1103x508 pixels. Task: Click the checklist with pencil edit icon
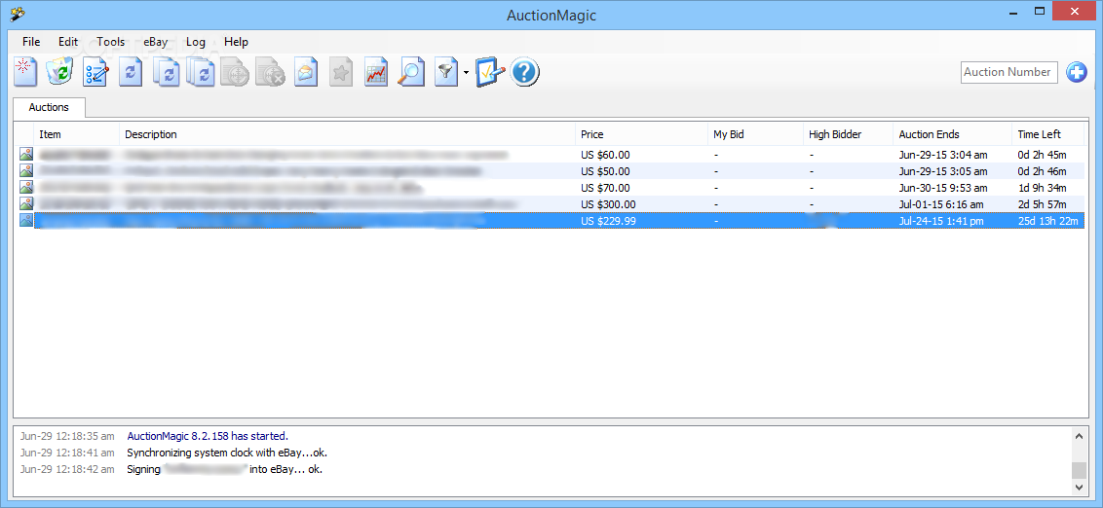(95, 72)
